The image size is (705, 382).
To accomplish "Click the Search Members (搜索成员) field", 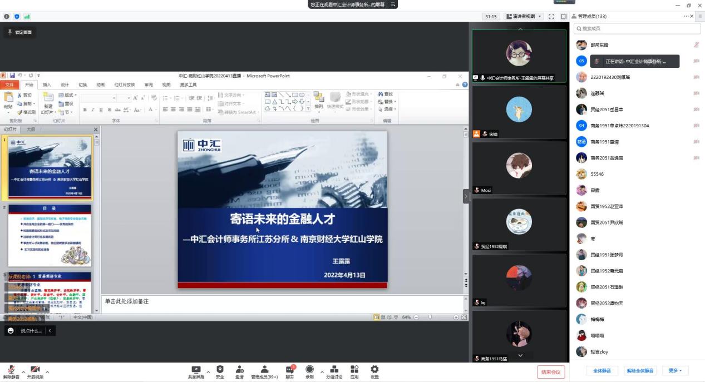I will pyautogui.click(x=637, y=28).
